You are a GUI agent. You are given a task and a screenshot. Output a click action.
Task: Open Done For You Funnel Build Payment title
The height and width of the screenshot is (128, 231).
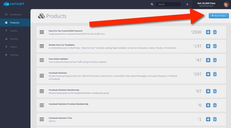[65, 31]
